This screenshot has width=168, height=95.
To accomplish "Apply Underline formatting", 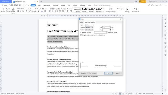I will pyautogui.click(x=23, y=11).
